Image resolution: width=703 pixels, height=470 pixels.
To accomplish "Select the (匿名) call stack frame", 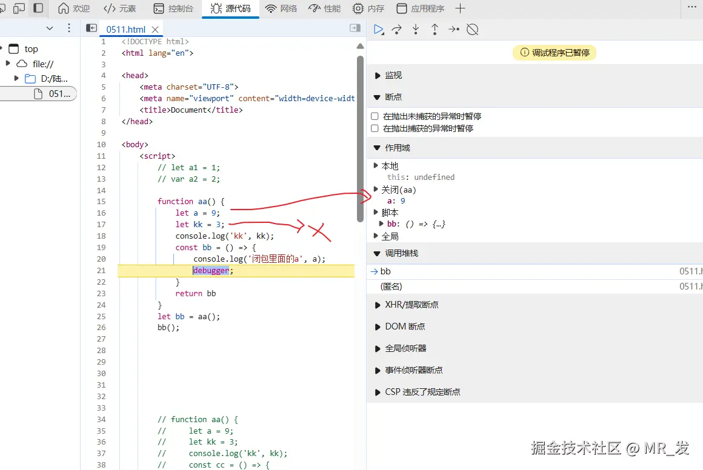I will coord(535,286).
